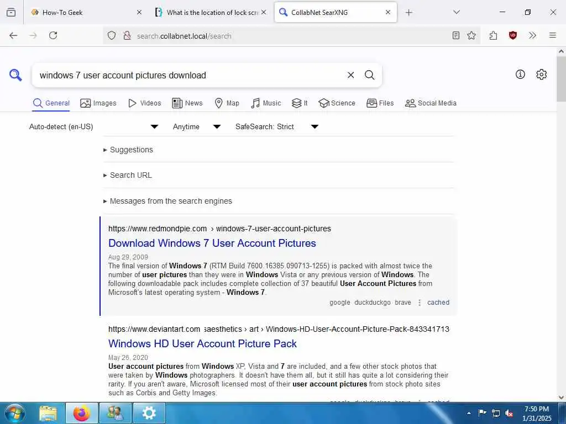Open Windows Explorer from taskbar

coord(48,414)
